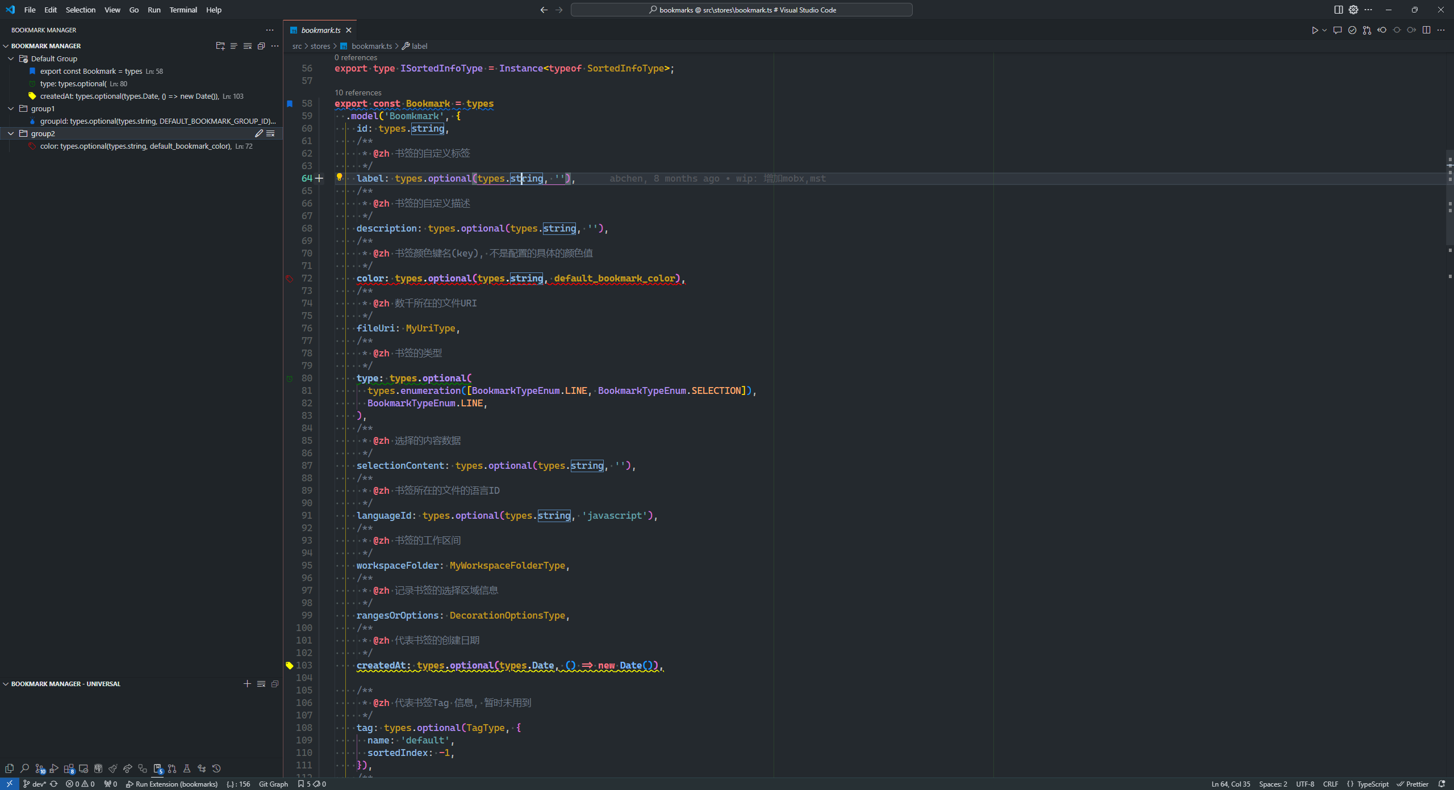
Task: Open notifications bell in status bar
Action: click(x=1442, y=784)
